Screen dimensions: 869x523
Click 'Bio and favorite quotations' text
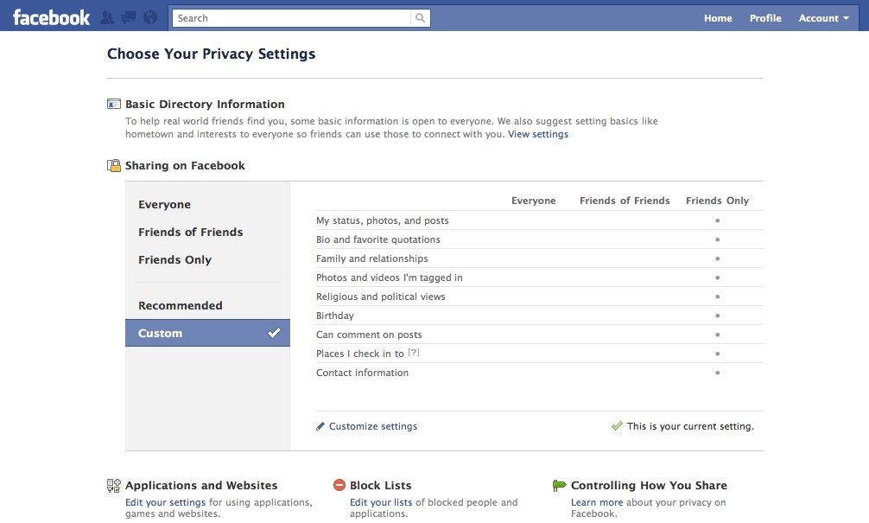(x=378, y=239)
